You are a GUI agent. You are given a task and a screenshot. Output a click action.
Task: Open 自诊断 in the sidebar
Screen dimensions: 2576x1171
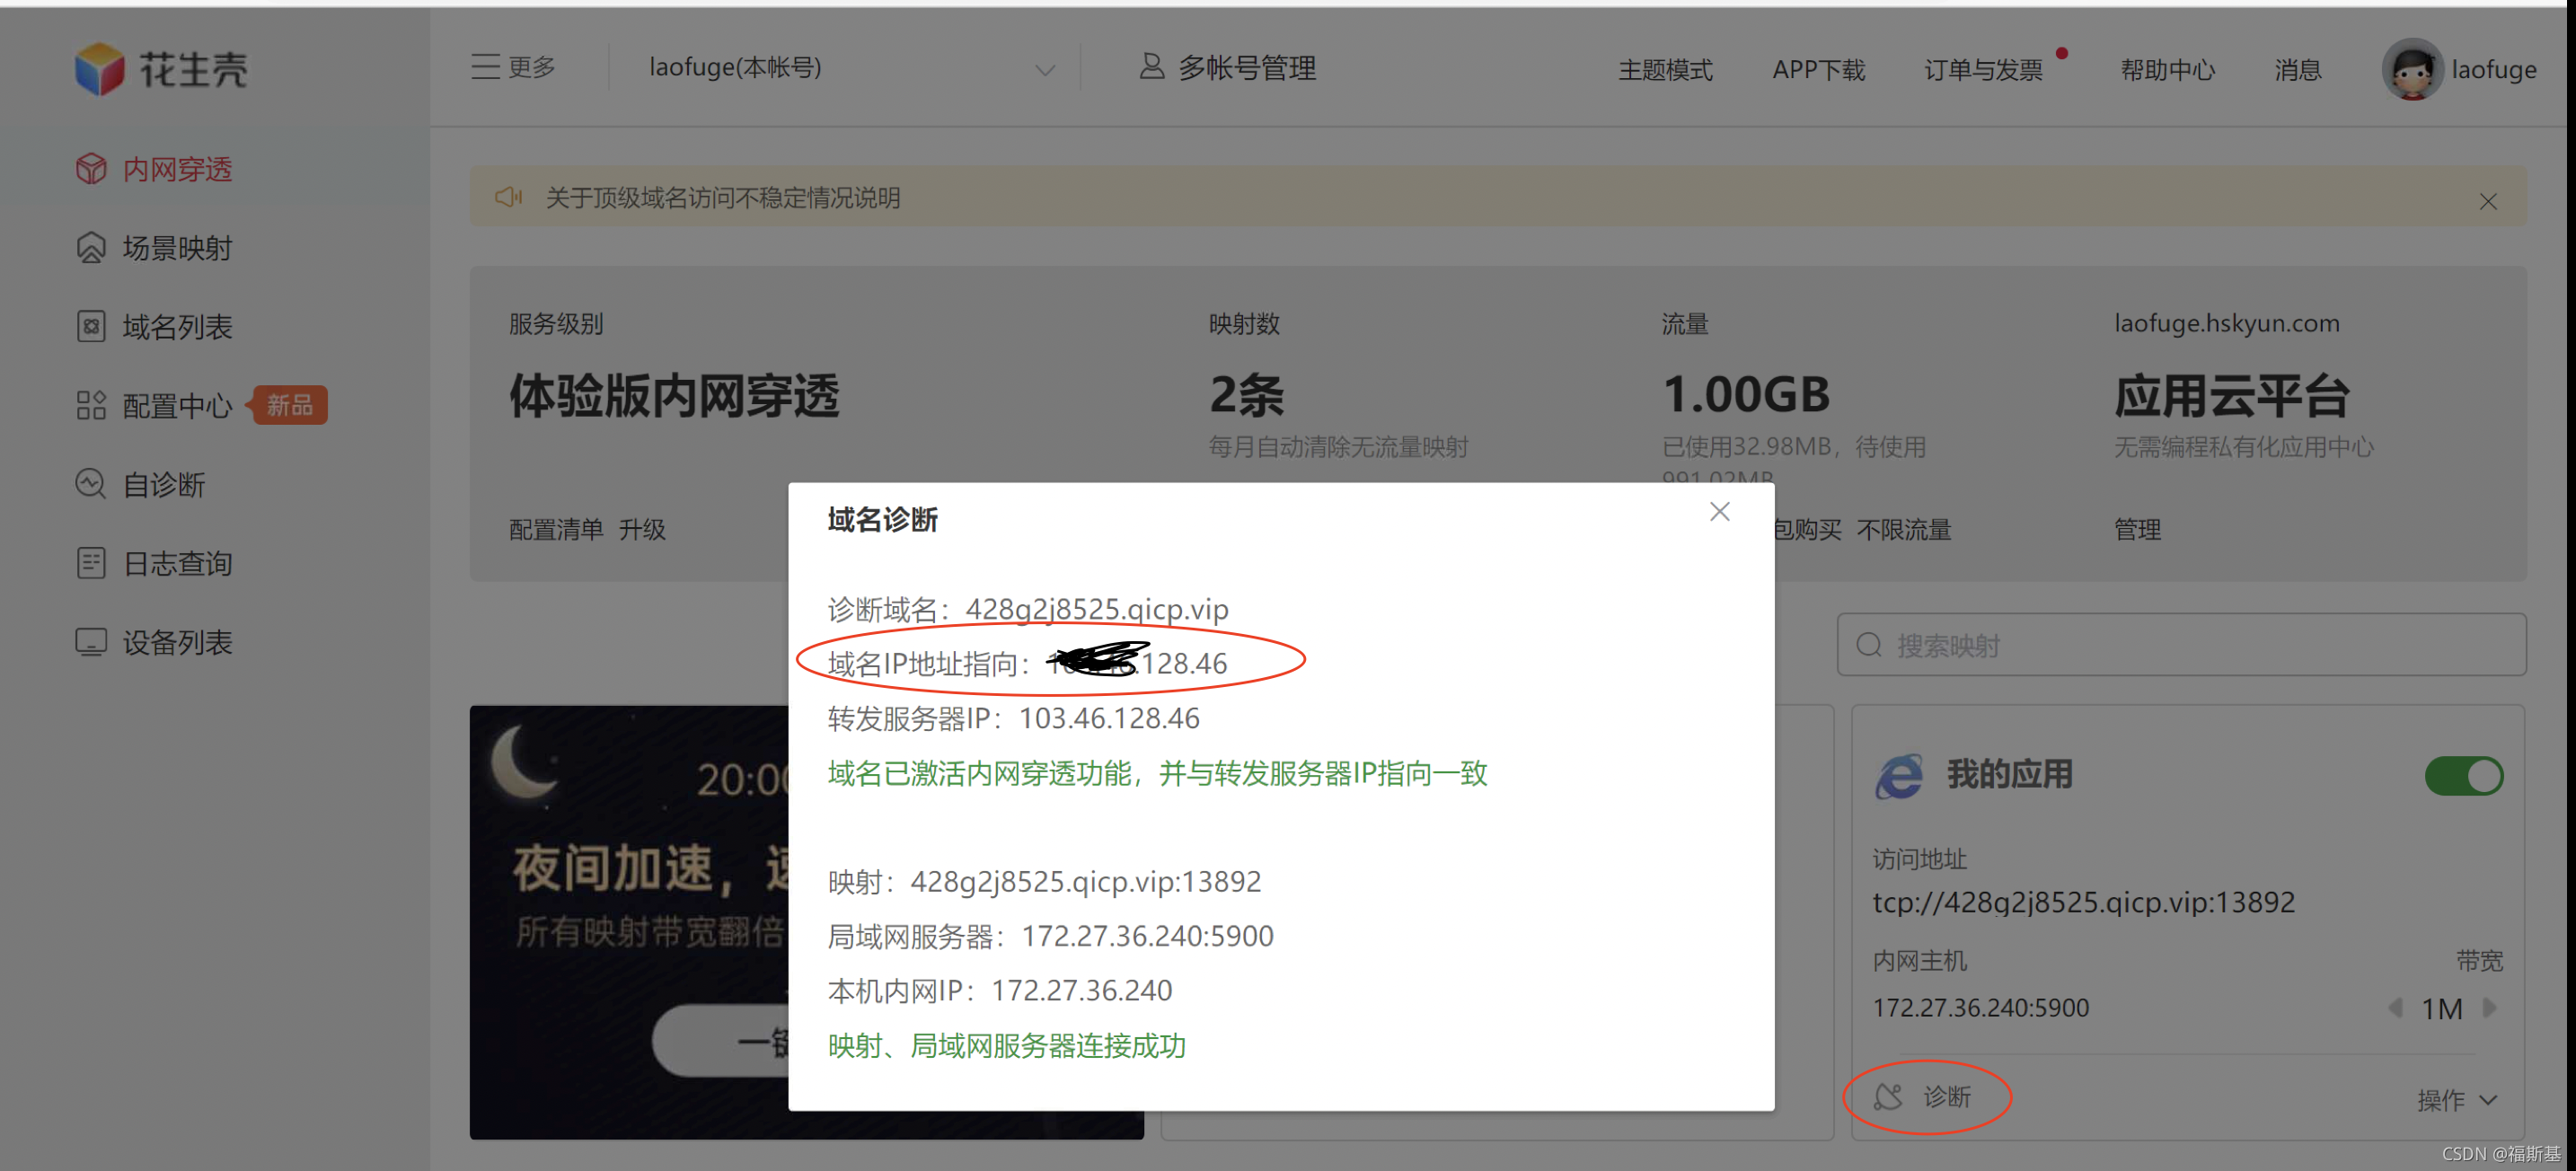[x=140, y=485]
